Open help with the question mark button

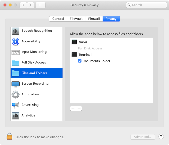161,137
